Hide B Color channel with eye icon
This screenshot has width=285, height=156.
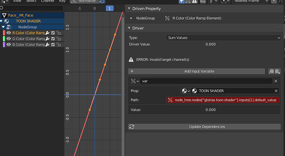[x=9, y=44]
